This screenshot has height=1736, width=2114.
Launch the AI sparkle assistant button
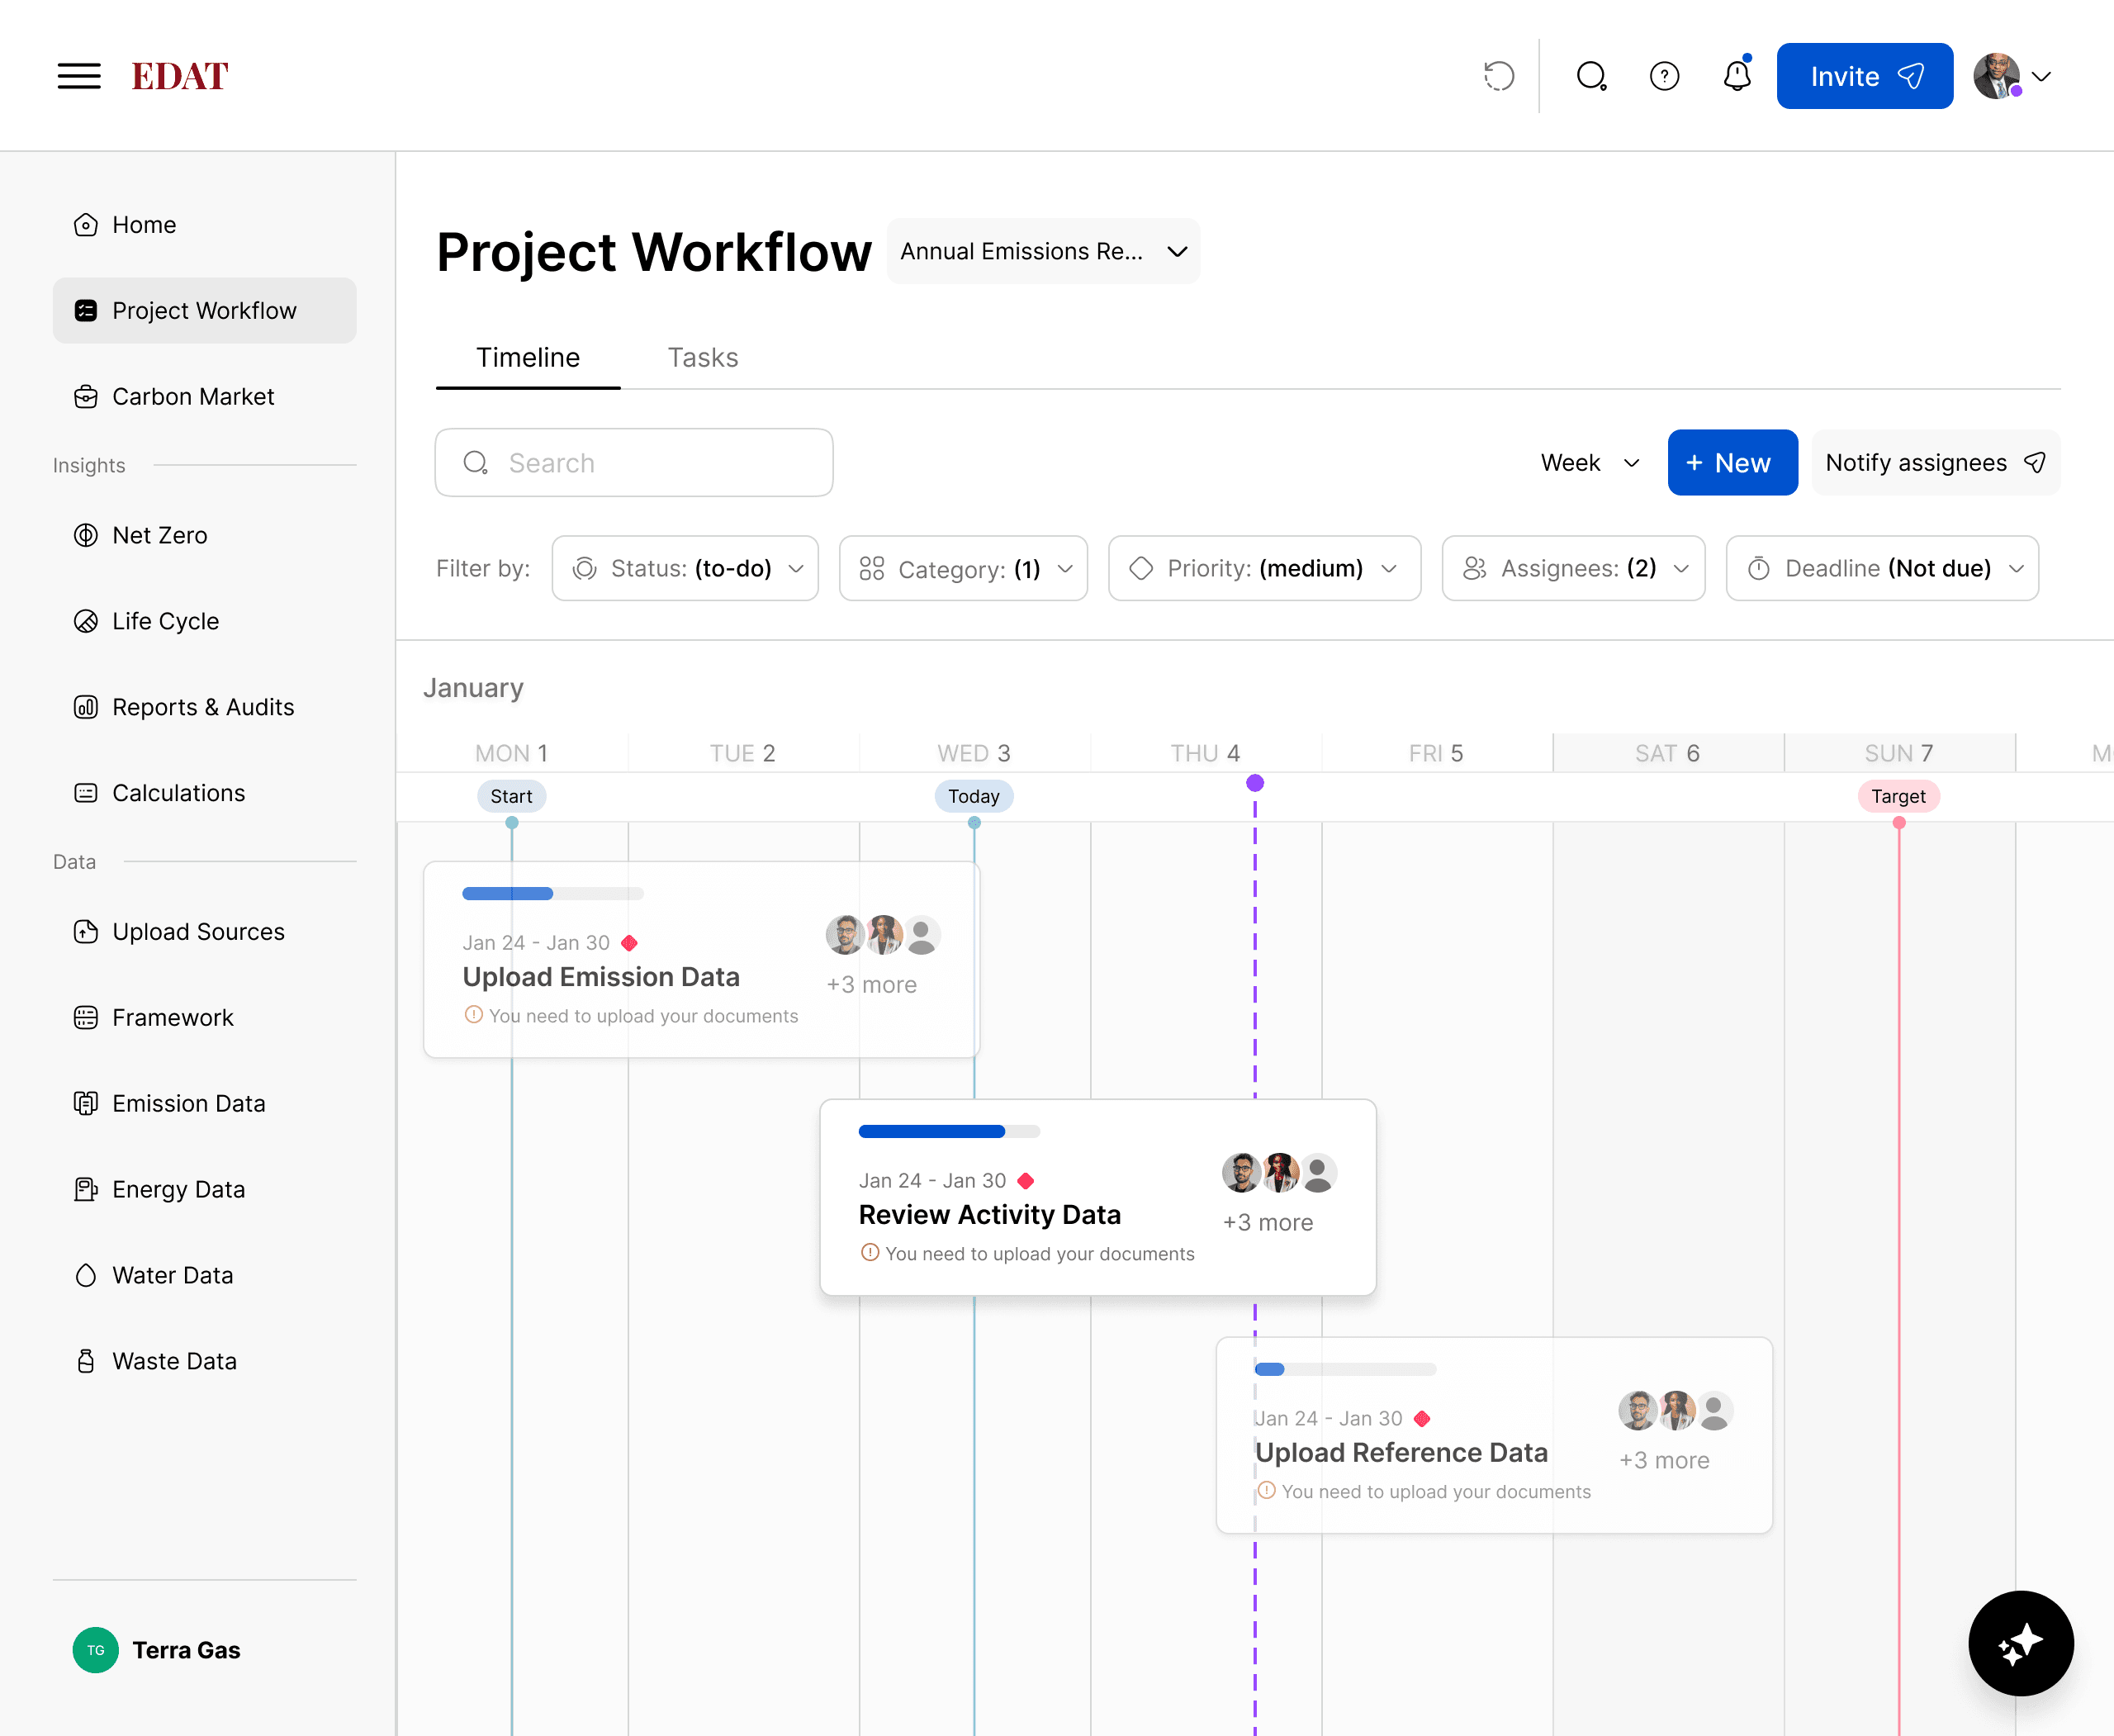pos(2020,1643)
